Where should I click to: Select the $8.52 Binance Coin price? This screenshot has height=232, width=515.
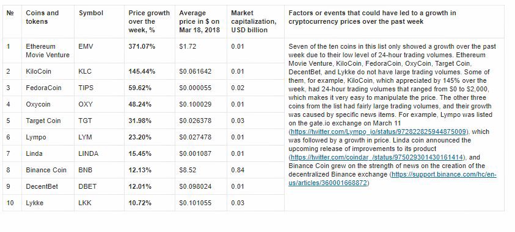click(x=188, y=170)
